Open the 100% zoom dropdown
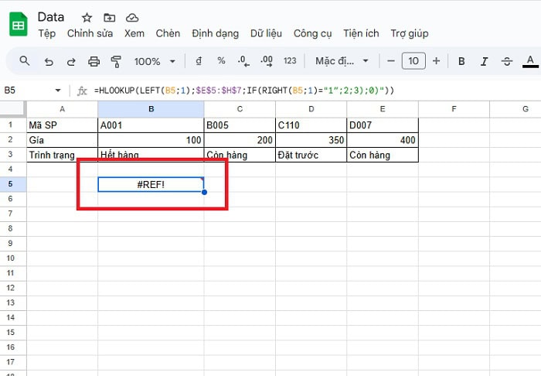Viewport: 541px width, 376px height. click(155, 61)
